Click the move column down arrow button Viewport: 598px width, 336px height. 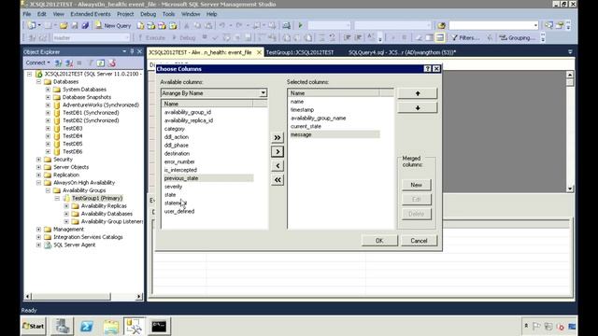point(418,108)
